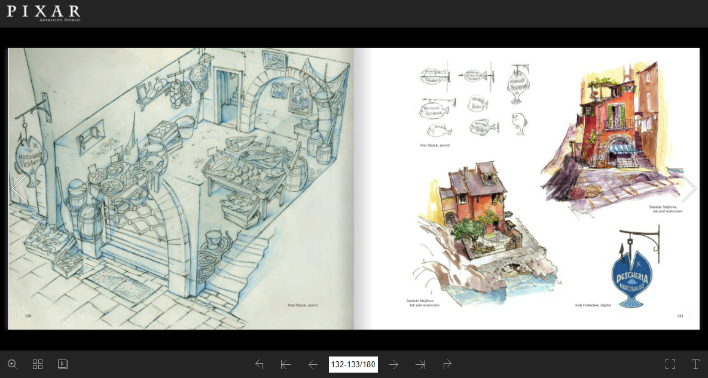Click the blue Pescheria Marcovaldo sign

632,279
